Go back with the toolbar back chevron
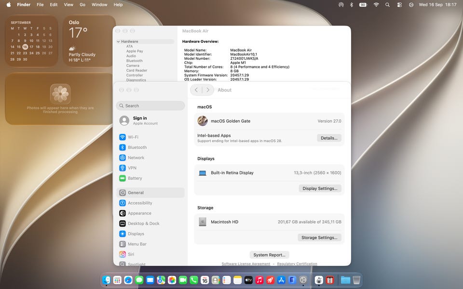 point(196,90)
